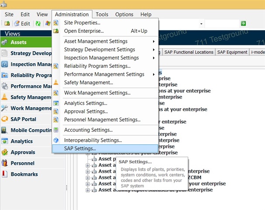Switch to SAP Functional Locations tab
Image resolution: width=265 pixels, height=210 pixels.
[x=189, y=52]
